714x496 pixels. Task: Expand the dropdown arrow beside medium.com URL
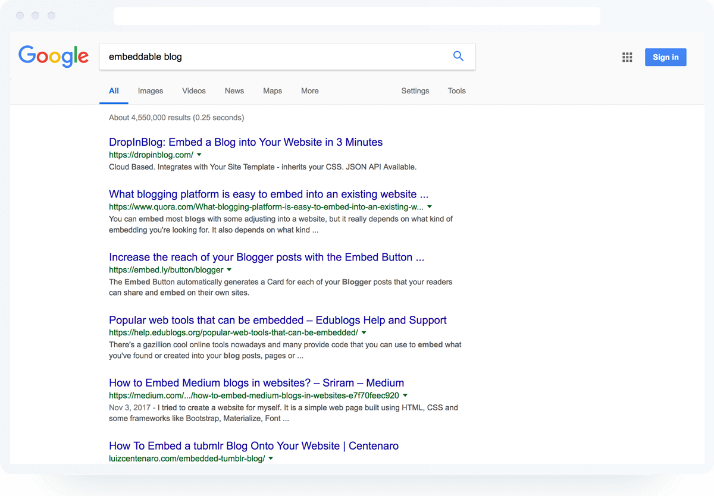tap(405, 395)
